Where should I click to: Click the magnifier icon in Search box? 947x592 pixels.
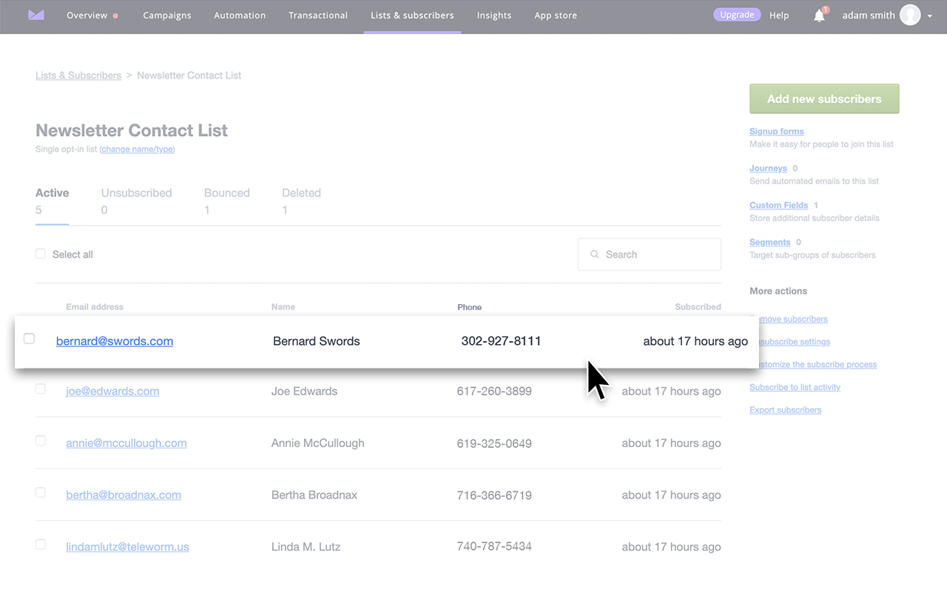coord(594,255)
